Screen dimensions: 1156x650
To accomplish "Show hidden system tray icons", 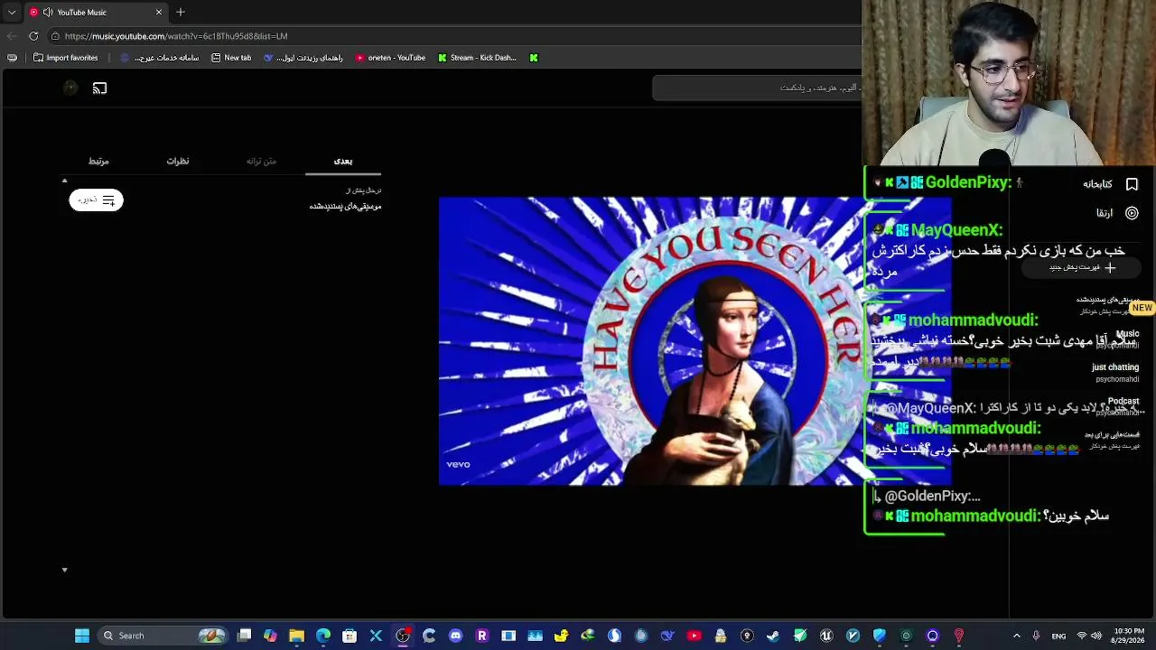I will 1016,636.
